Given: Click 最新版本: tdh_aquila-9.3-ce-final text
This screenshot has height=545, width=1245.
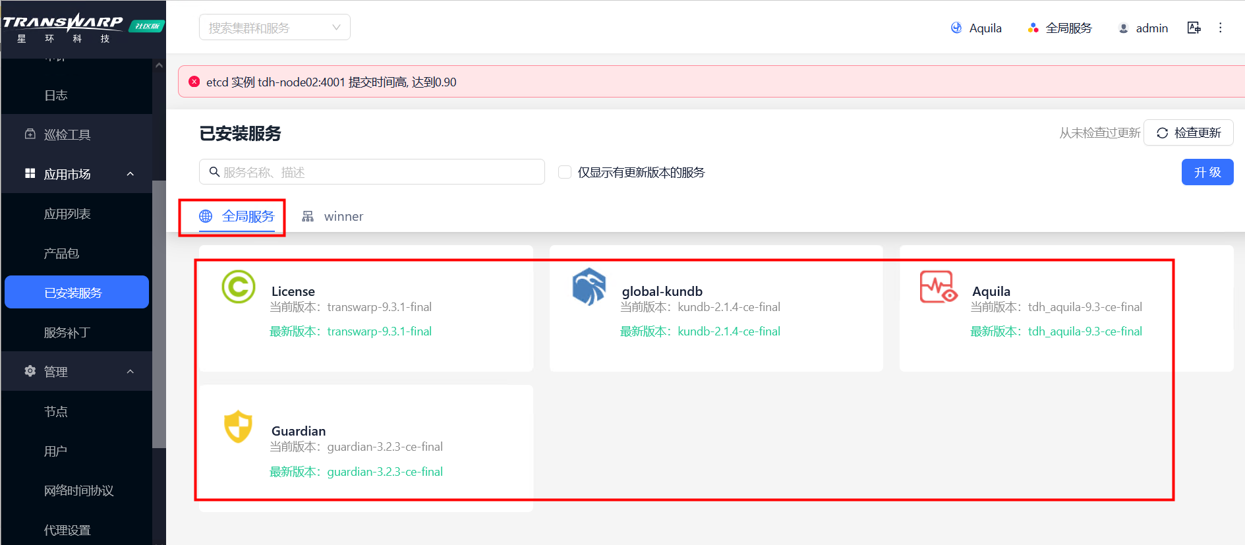Looking at the screenshot, I should click(1057, 331).
